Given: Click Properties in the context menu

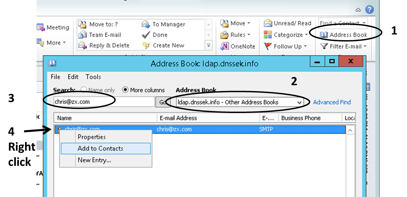Looking at the screenshot, I should pos(92,137).
